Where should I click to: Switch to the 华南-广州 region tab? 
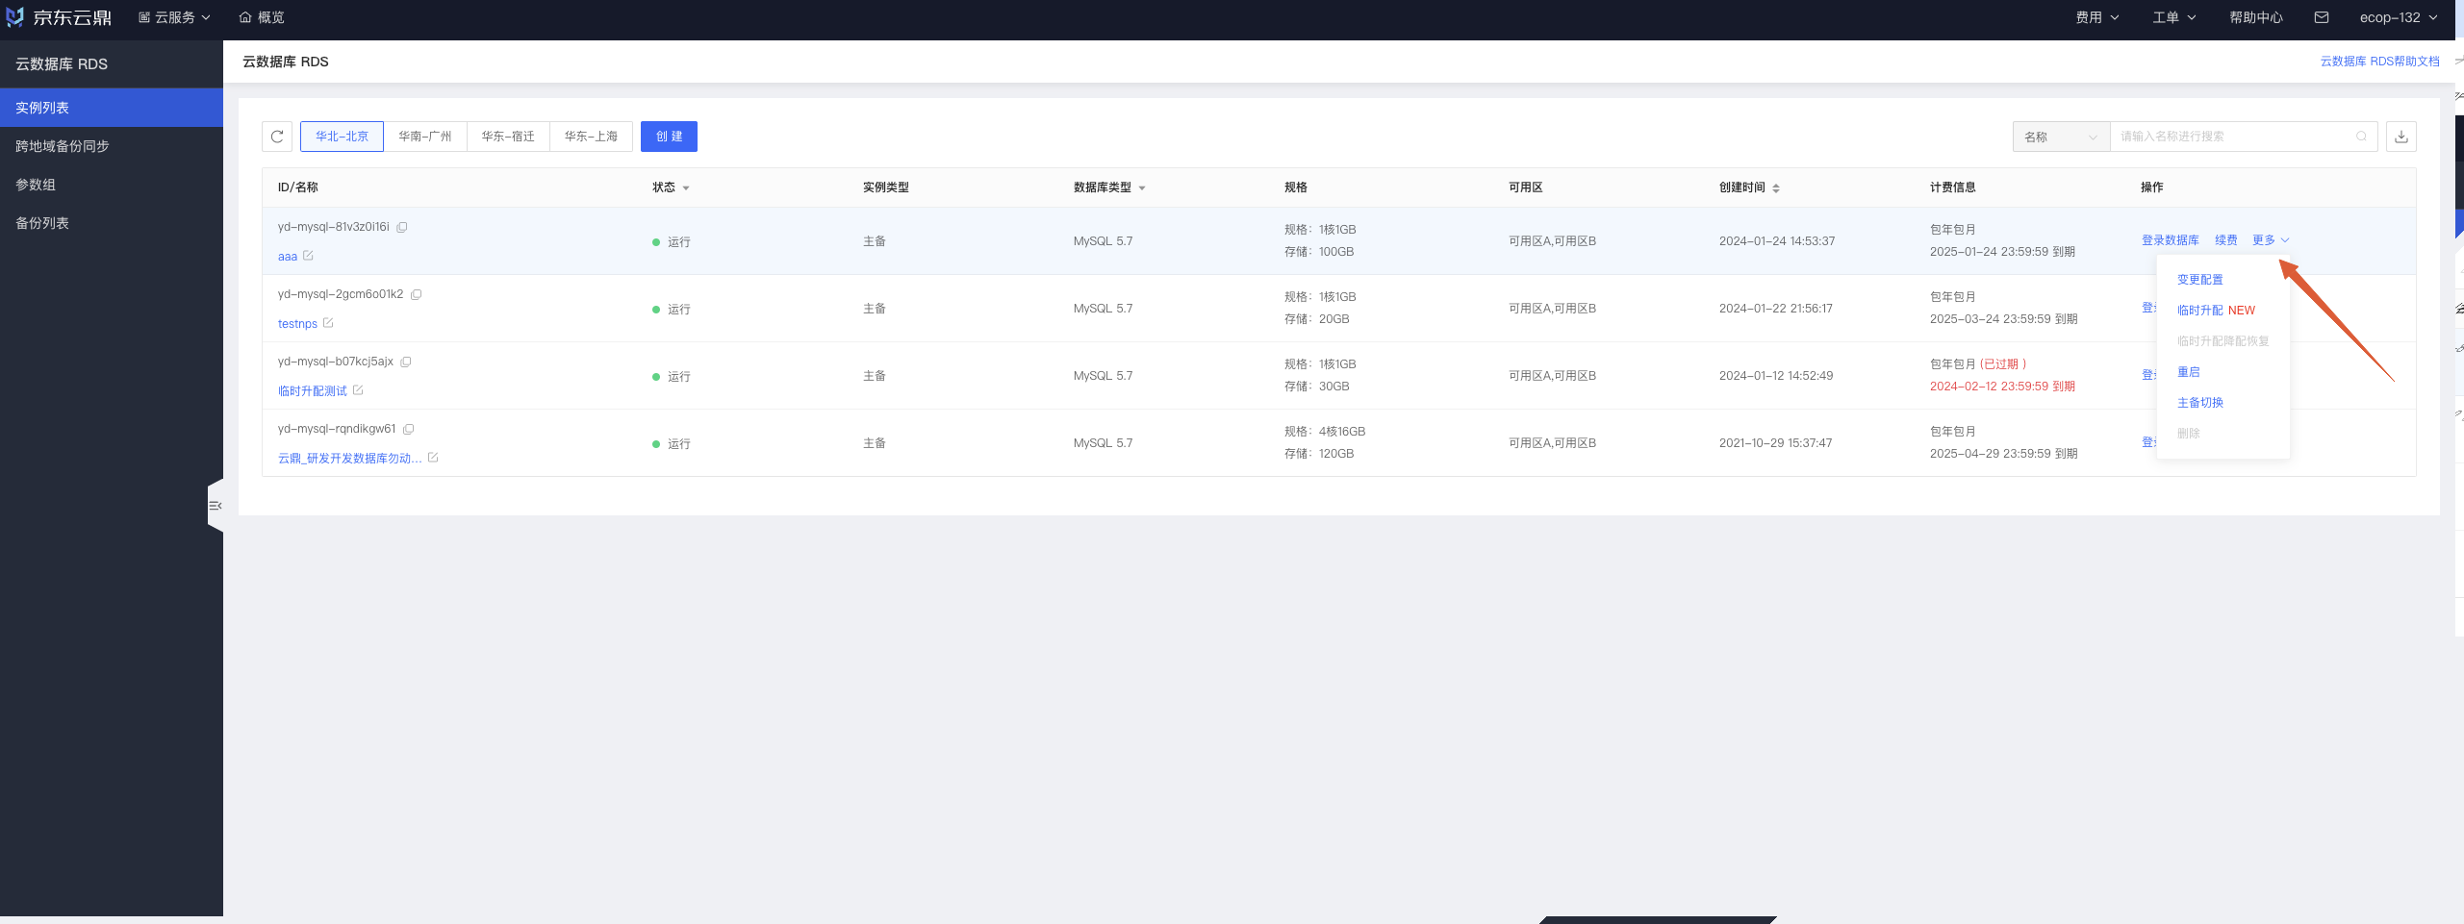[425, 137]
